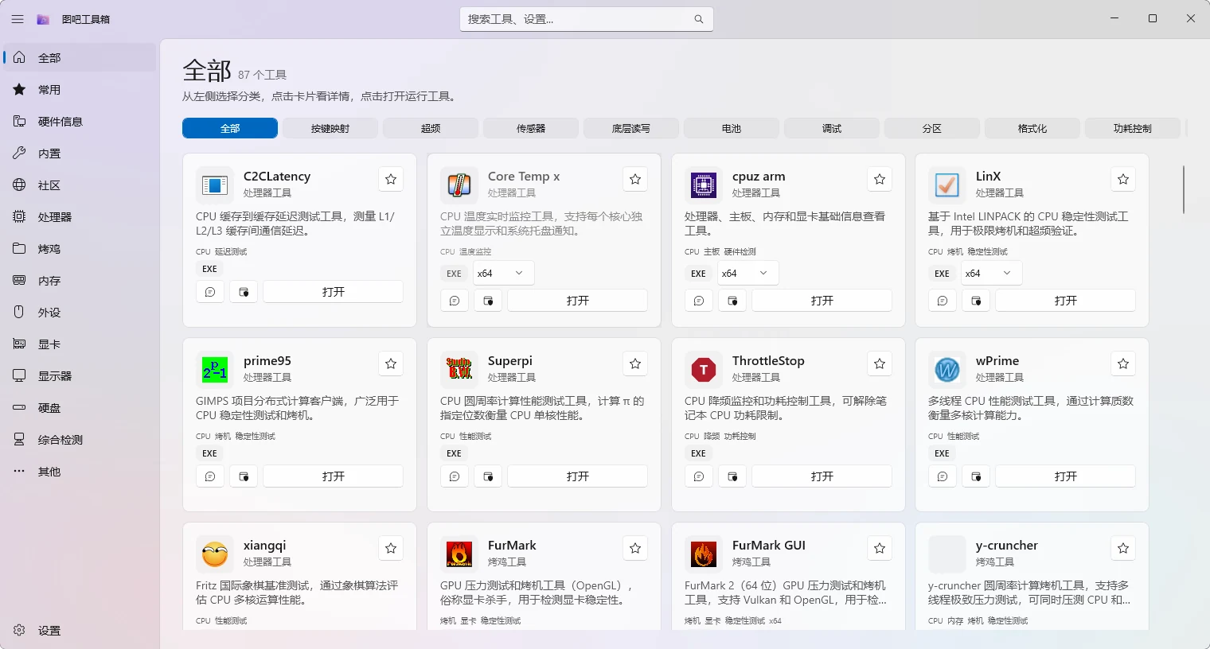This screenshot has width=1210, height=649.
Task: Click the red ThrottleStop T icon
Action: click(x=704, y=370)
